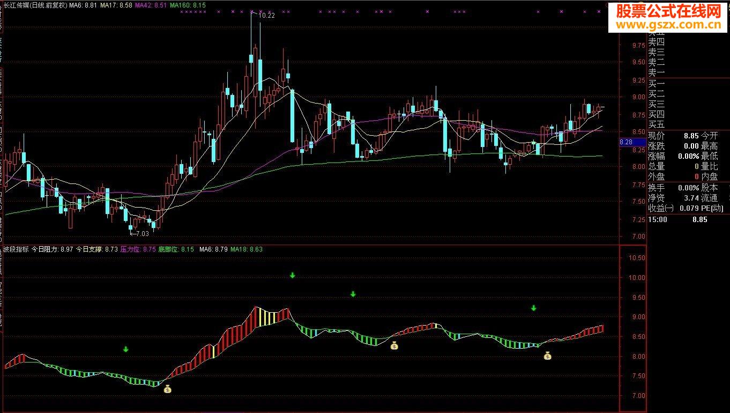Image resolution: width=730 pixels, height=413 pixels.
Task: Click the rightmost money bag buy signal
Action: click(548, 355)
